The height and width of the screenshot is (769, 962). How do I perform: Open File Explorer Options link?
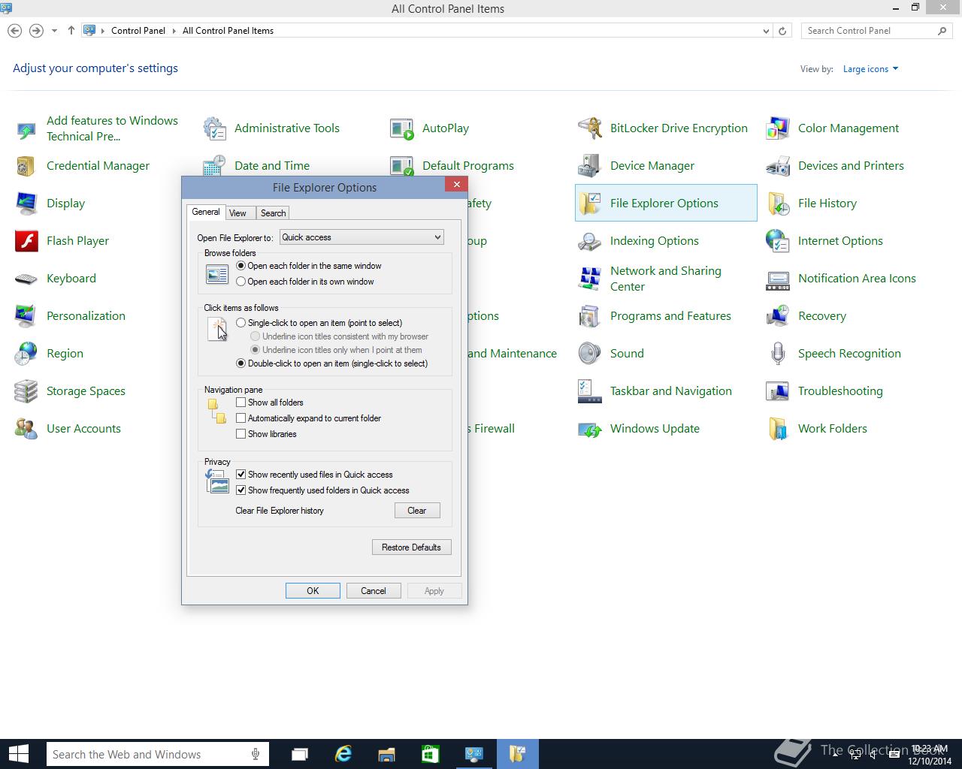664,204
